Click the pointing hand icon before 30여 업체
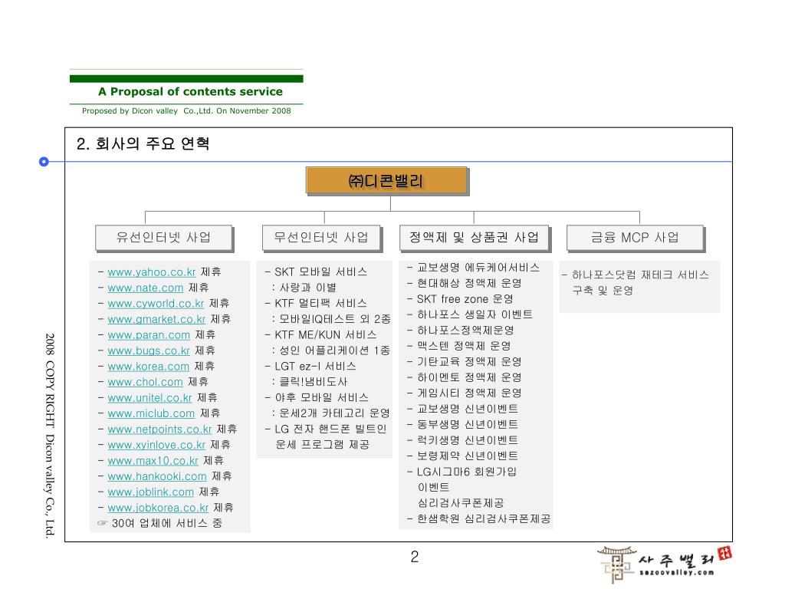Viewport: 785px width, 589px height. (x=102, y=523)
